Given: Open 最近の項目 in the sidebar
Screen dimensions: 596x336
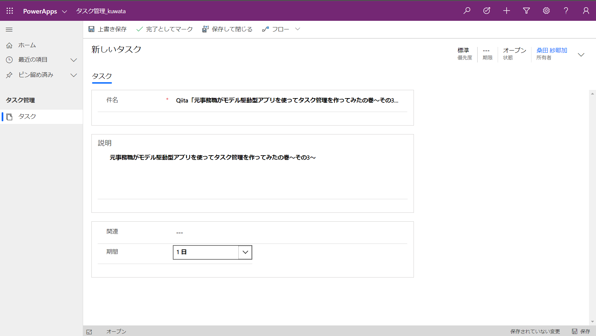Looking at the screenshot, I should 41,60.
